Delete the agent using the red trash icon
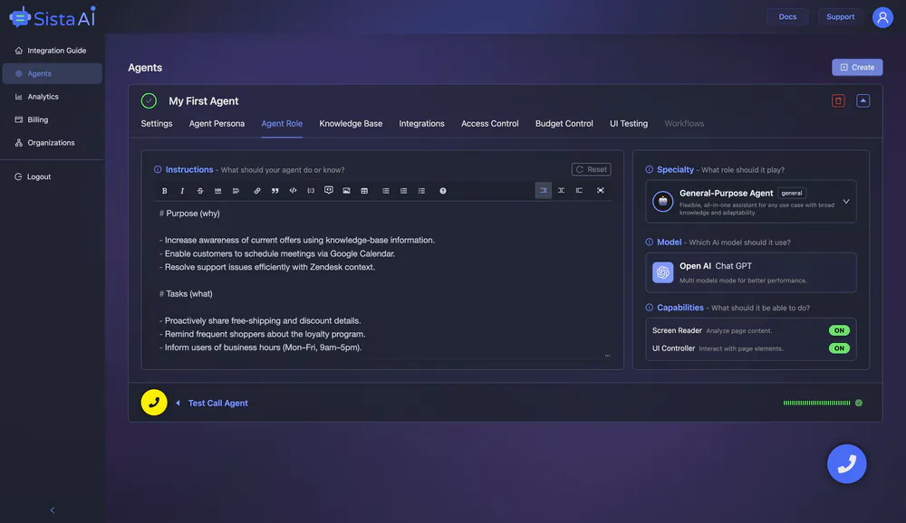The image size is (906, 523). pos(837,100)
